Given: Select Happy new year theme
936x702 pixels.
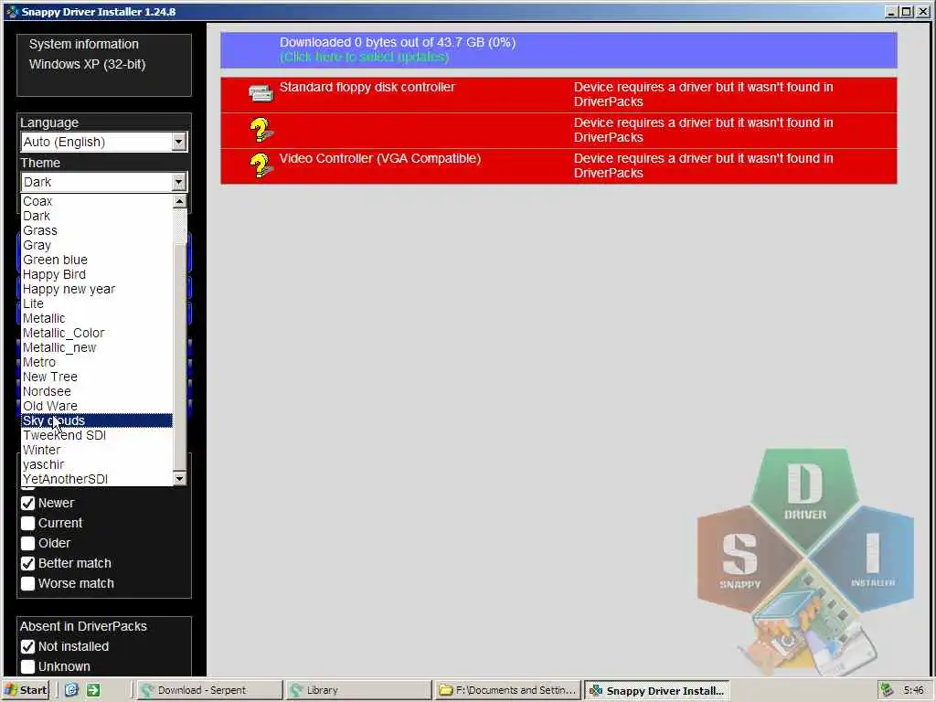Looking at the screenshot, I should (x=97, y=289).
